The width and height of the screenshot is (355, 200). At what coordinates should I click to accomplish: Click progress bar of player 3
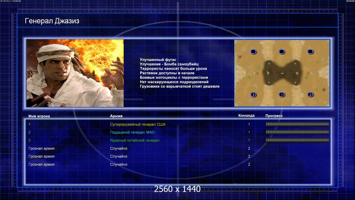coord(297,140)
